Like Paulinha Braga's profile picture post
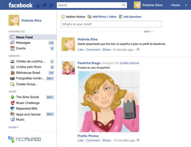 point(81,140)
